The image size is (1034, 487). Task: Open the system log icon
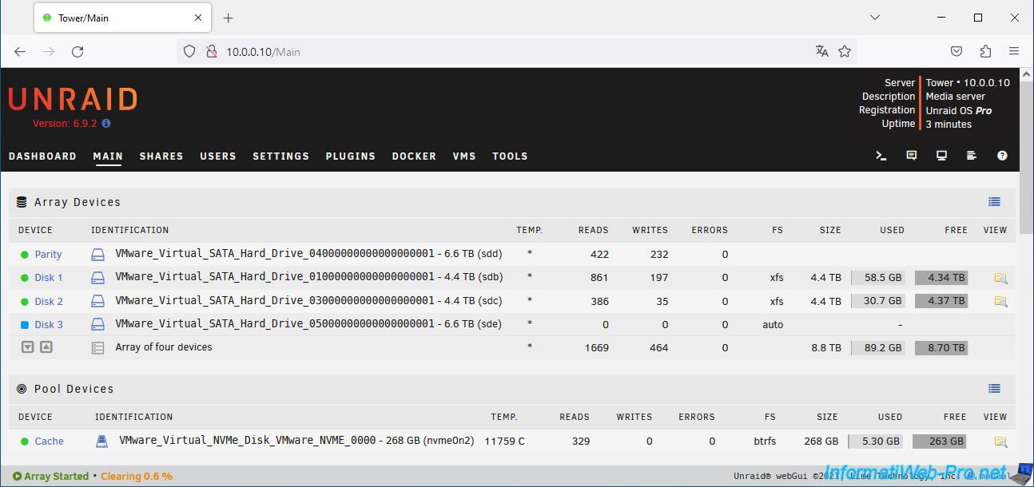(972, 156)
